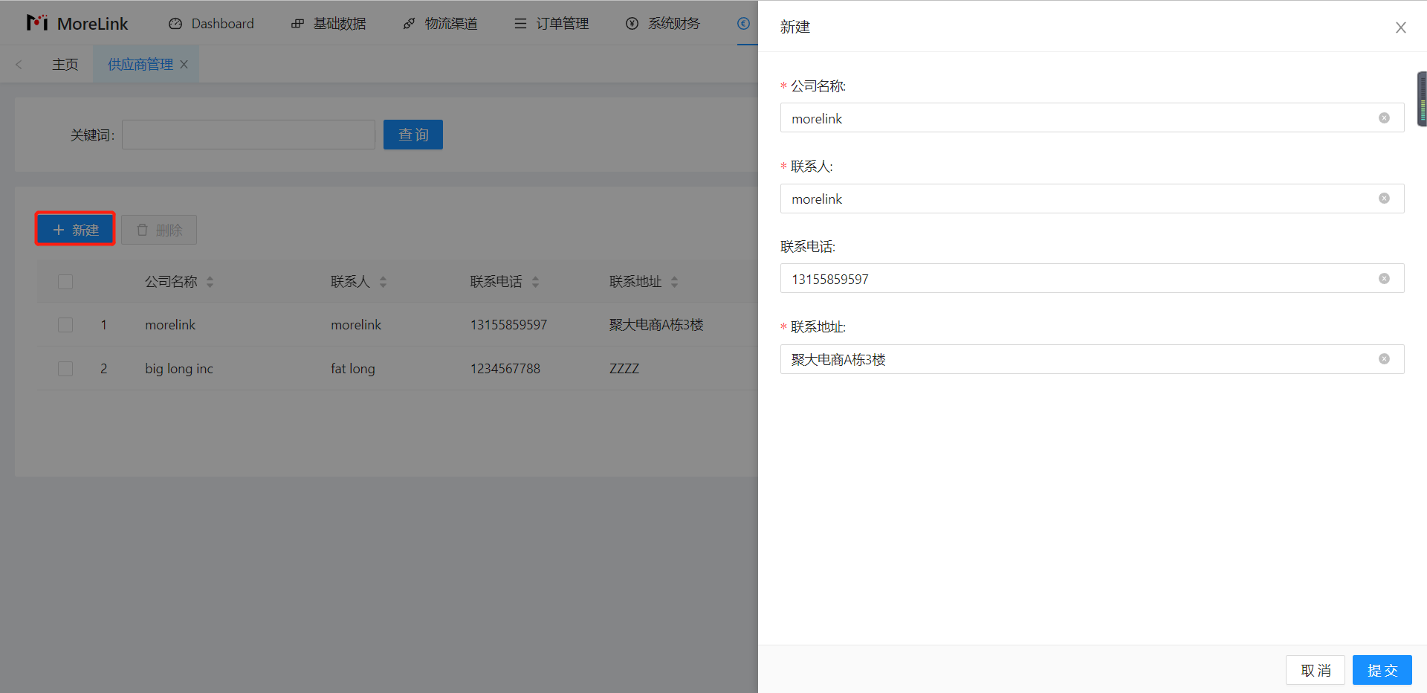
Task: Sort by 公司名称 column arrows
Action: pos(210,282)
